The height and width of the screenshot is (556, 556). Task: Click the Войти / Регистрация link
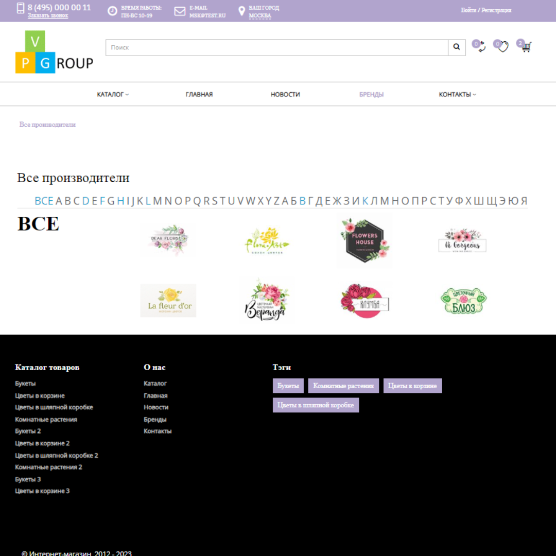pyautogui.click(x=486, y=10)
